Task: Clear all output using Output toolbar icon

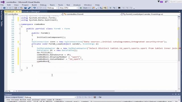Action: point(95,97)
